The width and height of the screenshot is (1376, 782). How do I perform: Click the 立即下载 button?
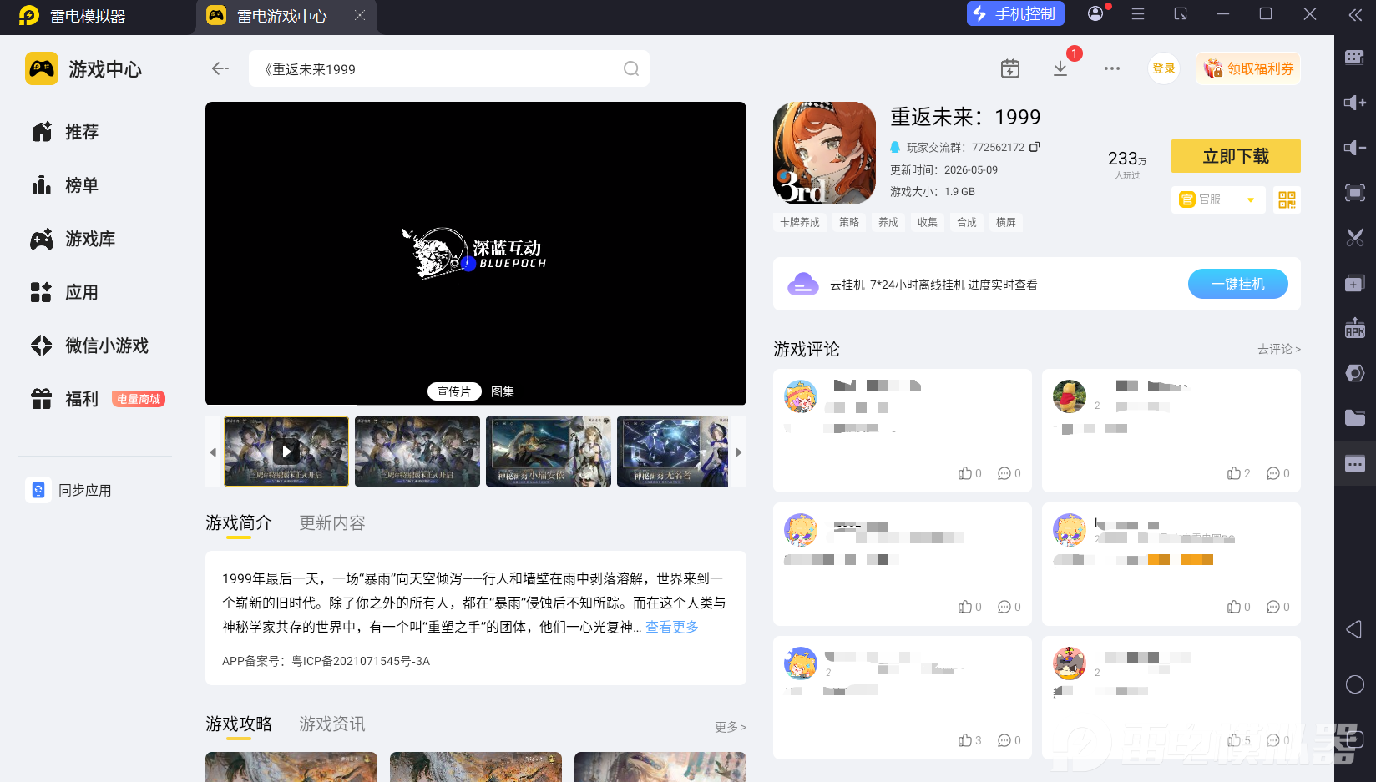tap(1236, 156)
